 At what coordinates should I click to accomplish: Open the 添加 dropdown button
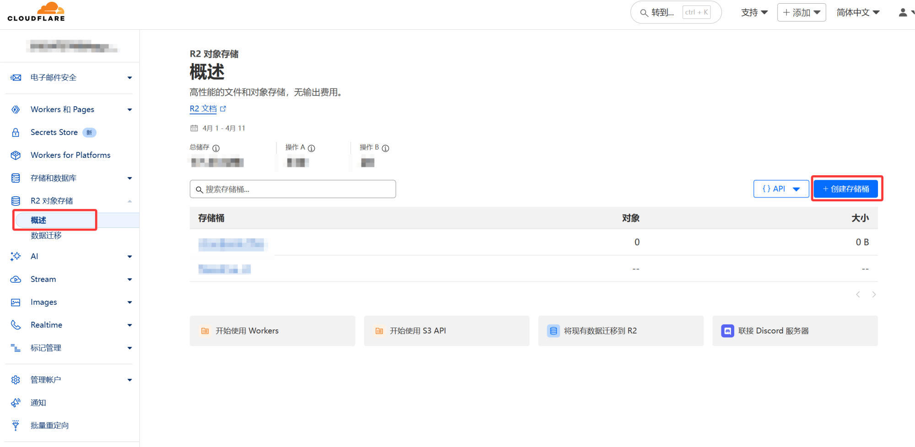pos(802,12)
